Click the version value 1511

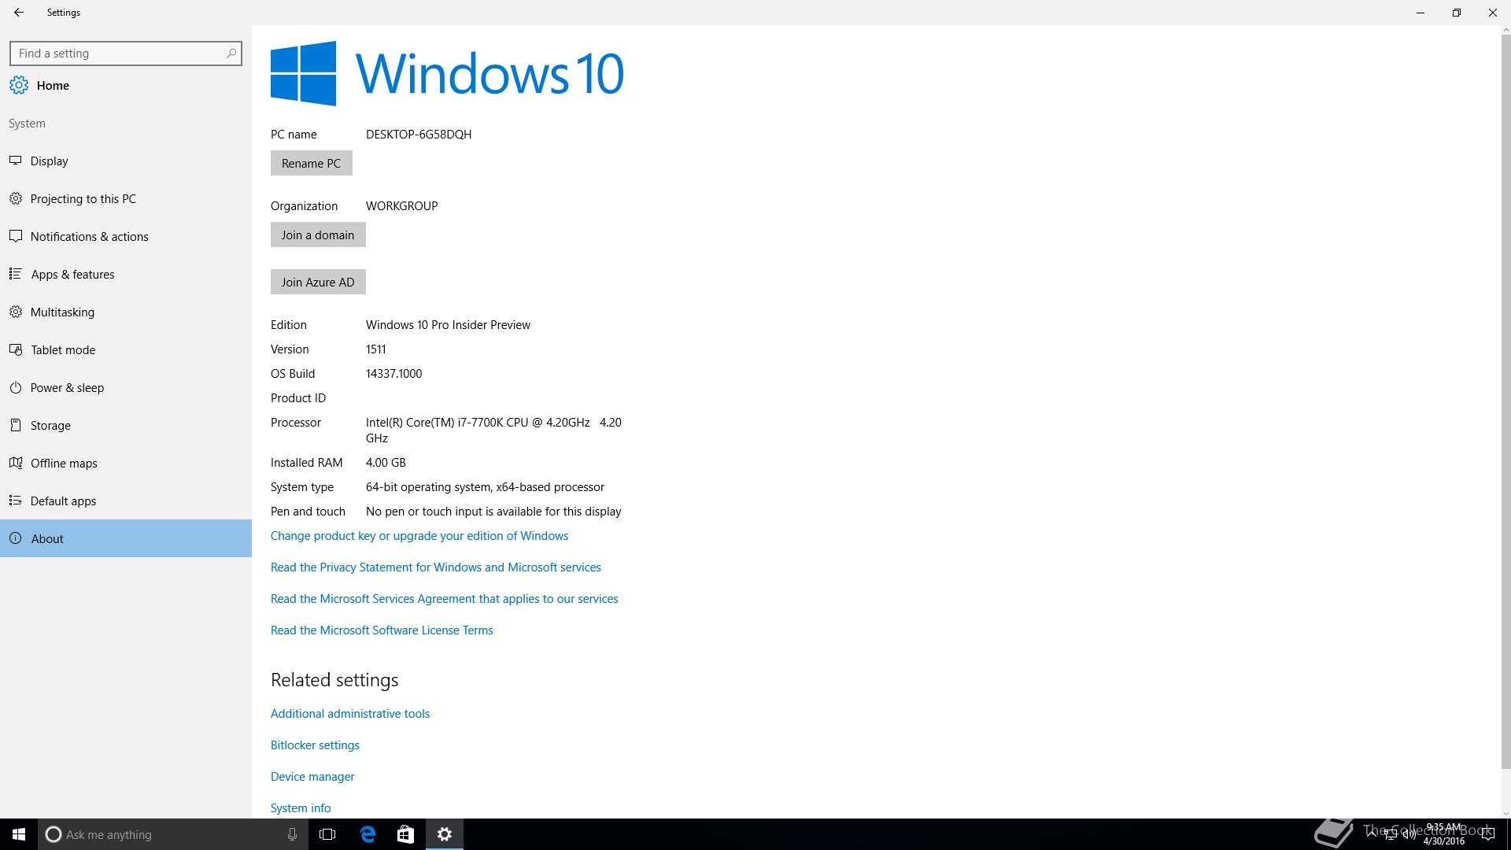coord(375,349)
